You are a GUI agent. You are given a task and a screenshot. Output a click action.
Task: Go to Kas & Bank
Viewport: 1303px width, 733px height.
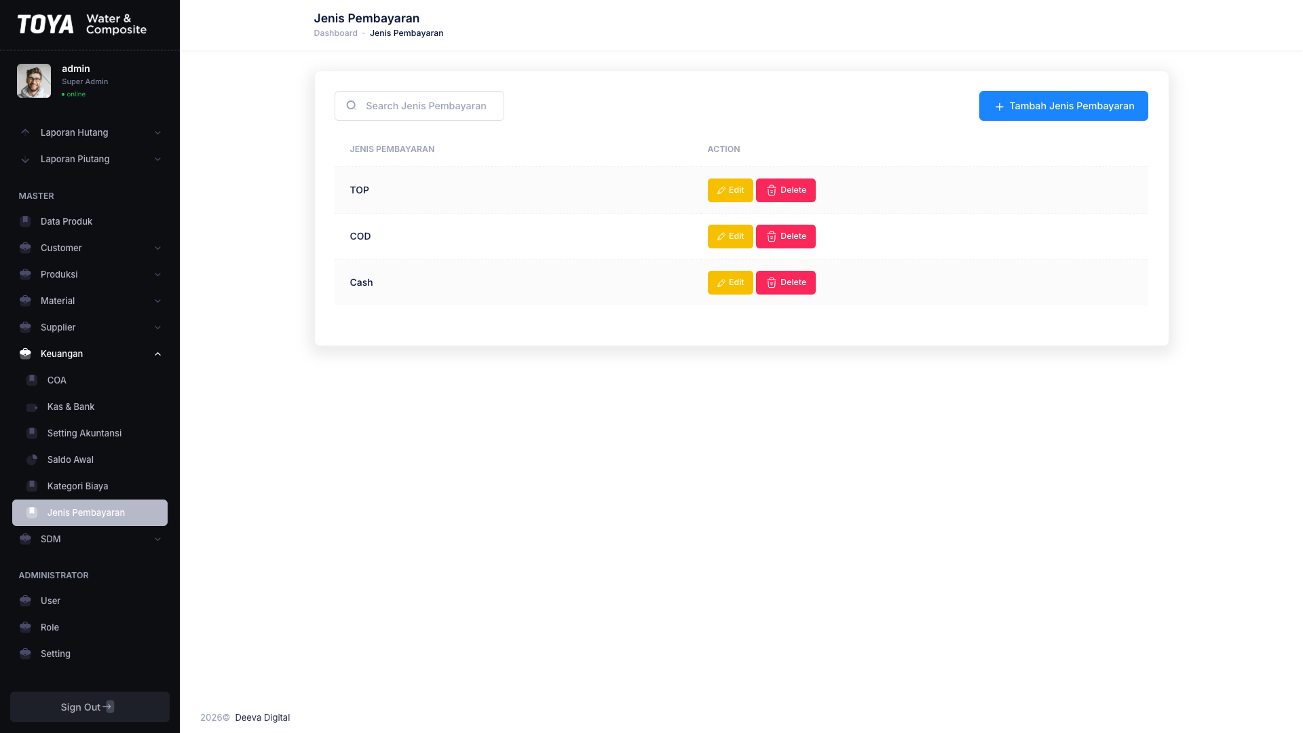90,407
